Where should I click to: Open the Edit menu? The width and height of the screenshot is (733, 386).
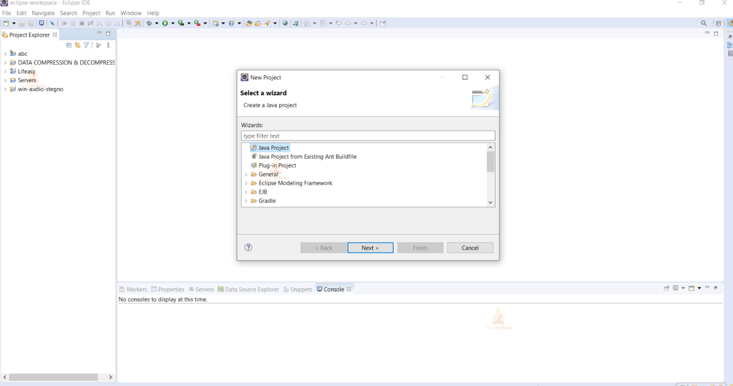click(x=22, y=13)
